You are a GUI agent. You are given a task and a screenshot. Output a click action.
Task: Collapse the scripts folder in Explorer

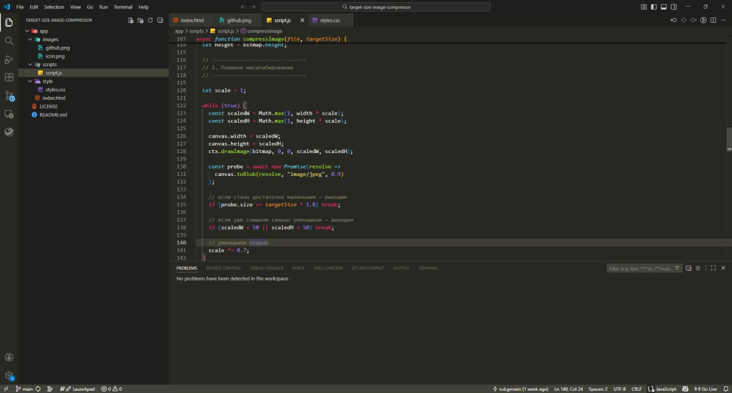[31, 65]
